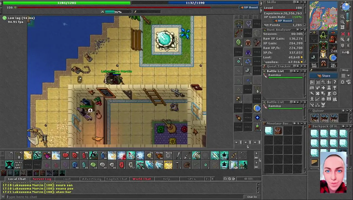This screenshot has width=353, height=200.
Task: Click the green health bar 1285/1285
Action: [67, 3]
